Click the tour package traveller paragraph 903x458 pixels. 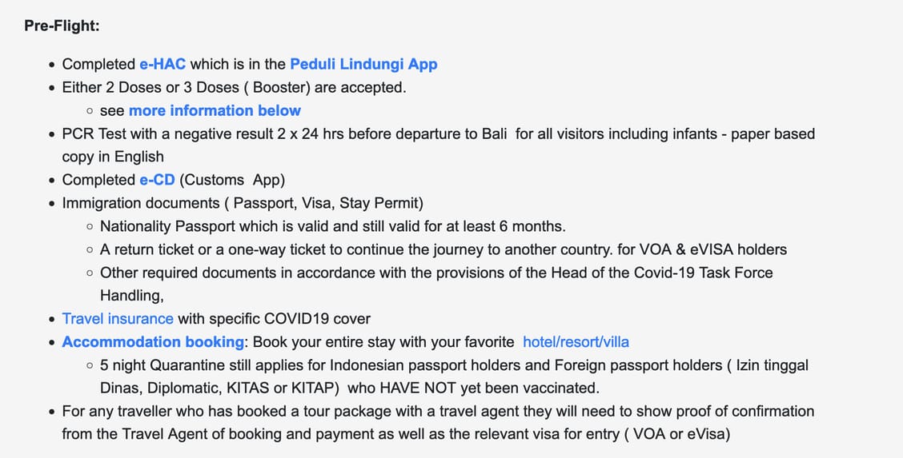point(438,412)
